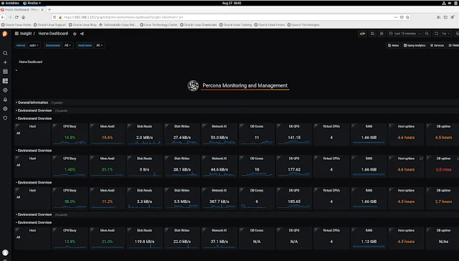The image size is (459, 261).
Task: Open the system tray status icons
Action: tap(450, 3)
